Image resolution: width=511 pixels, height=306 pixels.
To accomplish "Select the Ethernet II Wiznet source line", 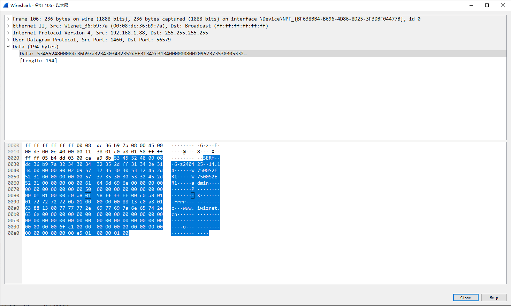I will point(140,26).
